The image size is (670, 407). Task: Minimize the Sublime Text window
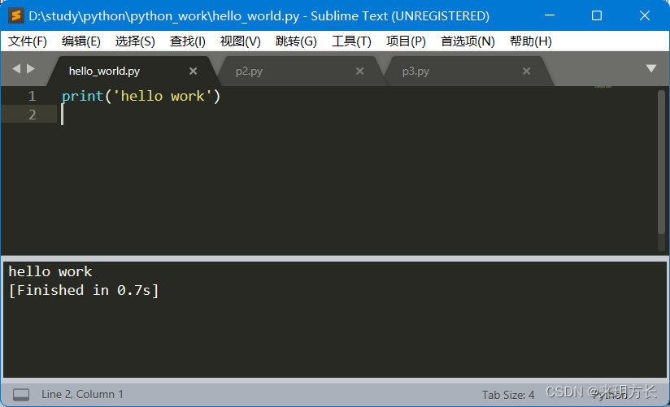(x=550, y=15)
